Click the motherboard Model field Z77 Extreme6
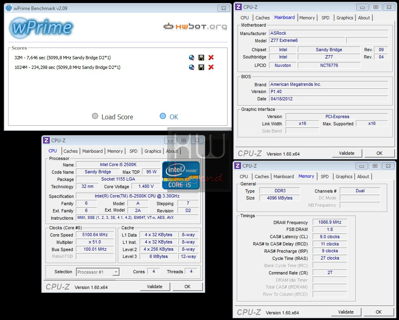 (307, 40)
